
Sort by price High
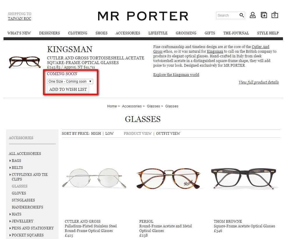pos(96,134)
